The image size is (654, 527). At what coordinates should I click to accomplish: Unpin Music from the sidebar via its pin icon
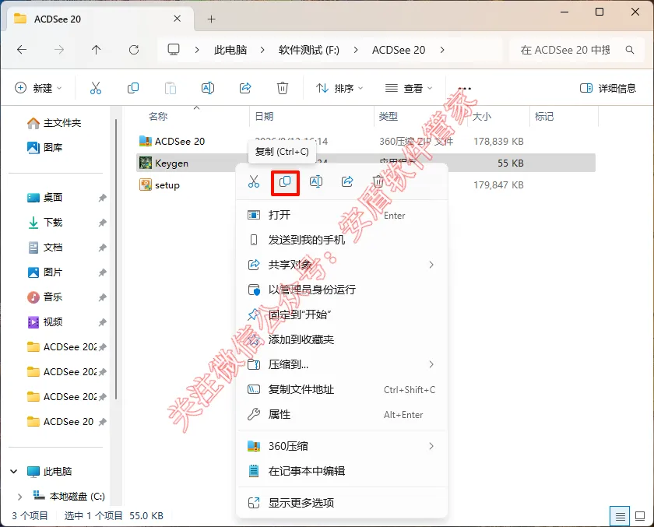point(102,297)
